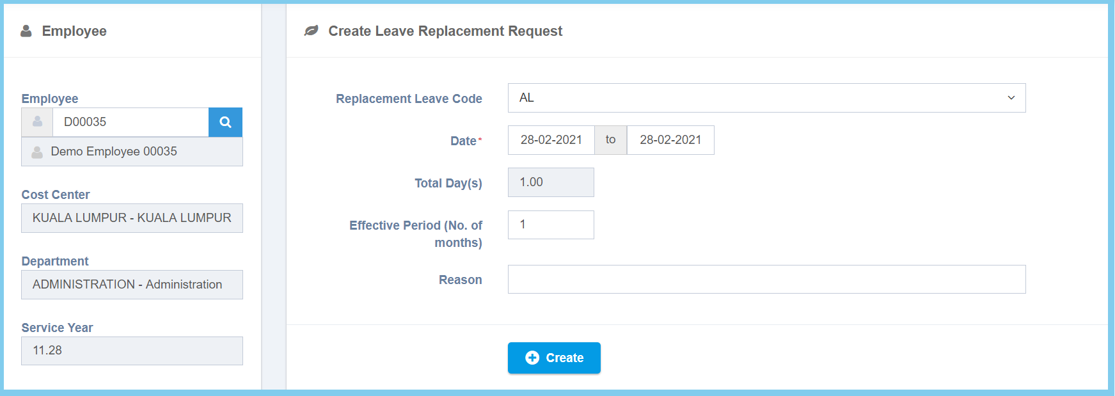Click the person icon in Employee panel header
Image resolution: width=1115 pixels, height=396 pixels.
pyautogui.click(x=26, y=31)
